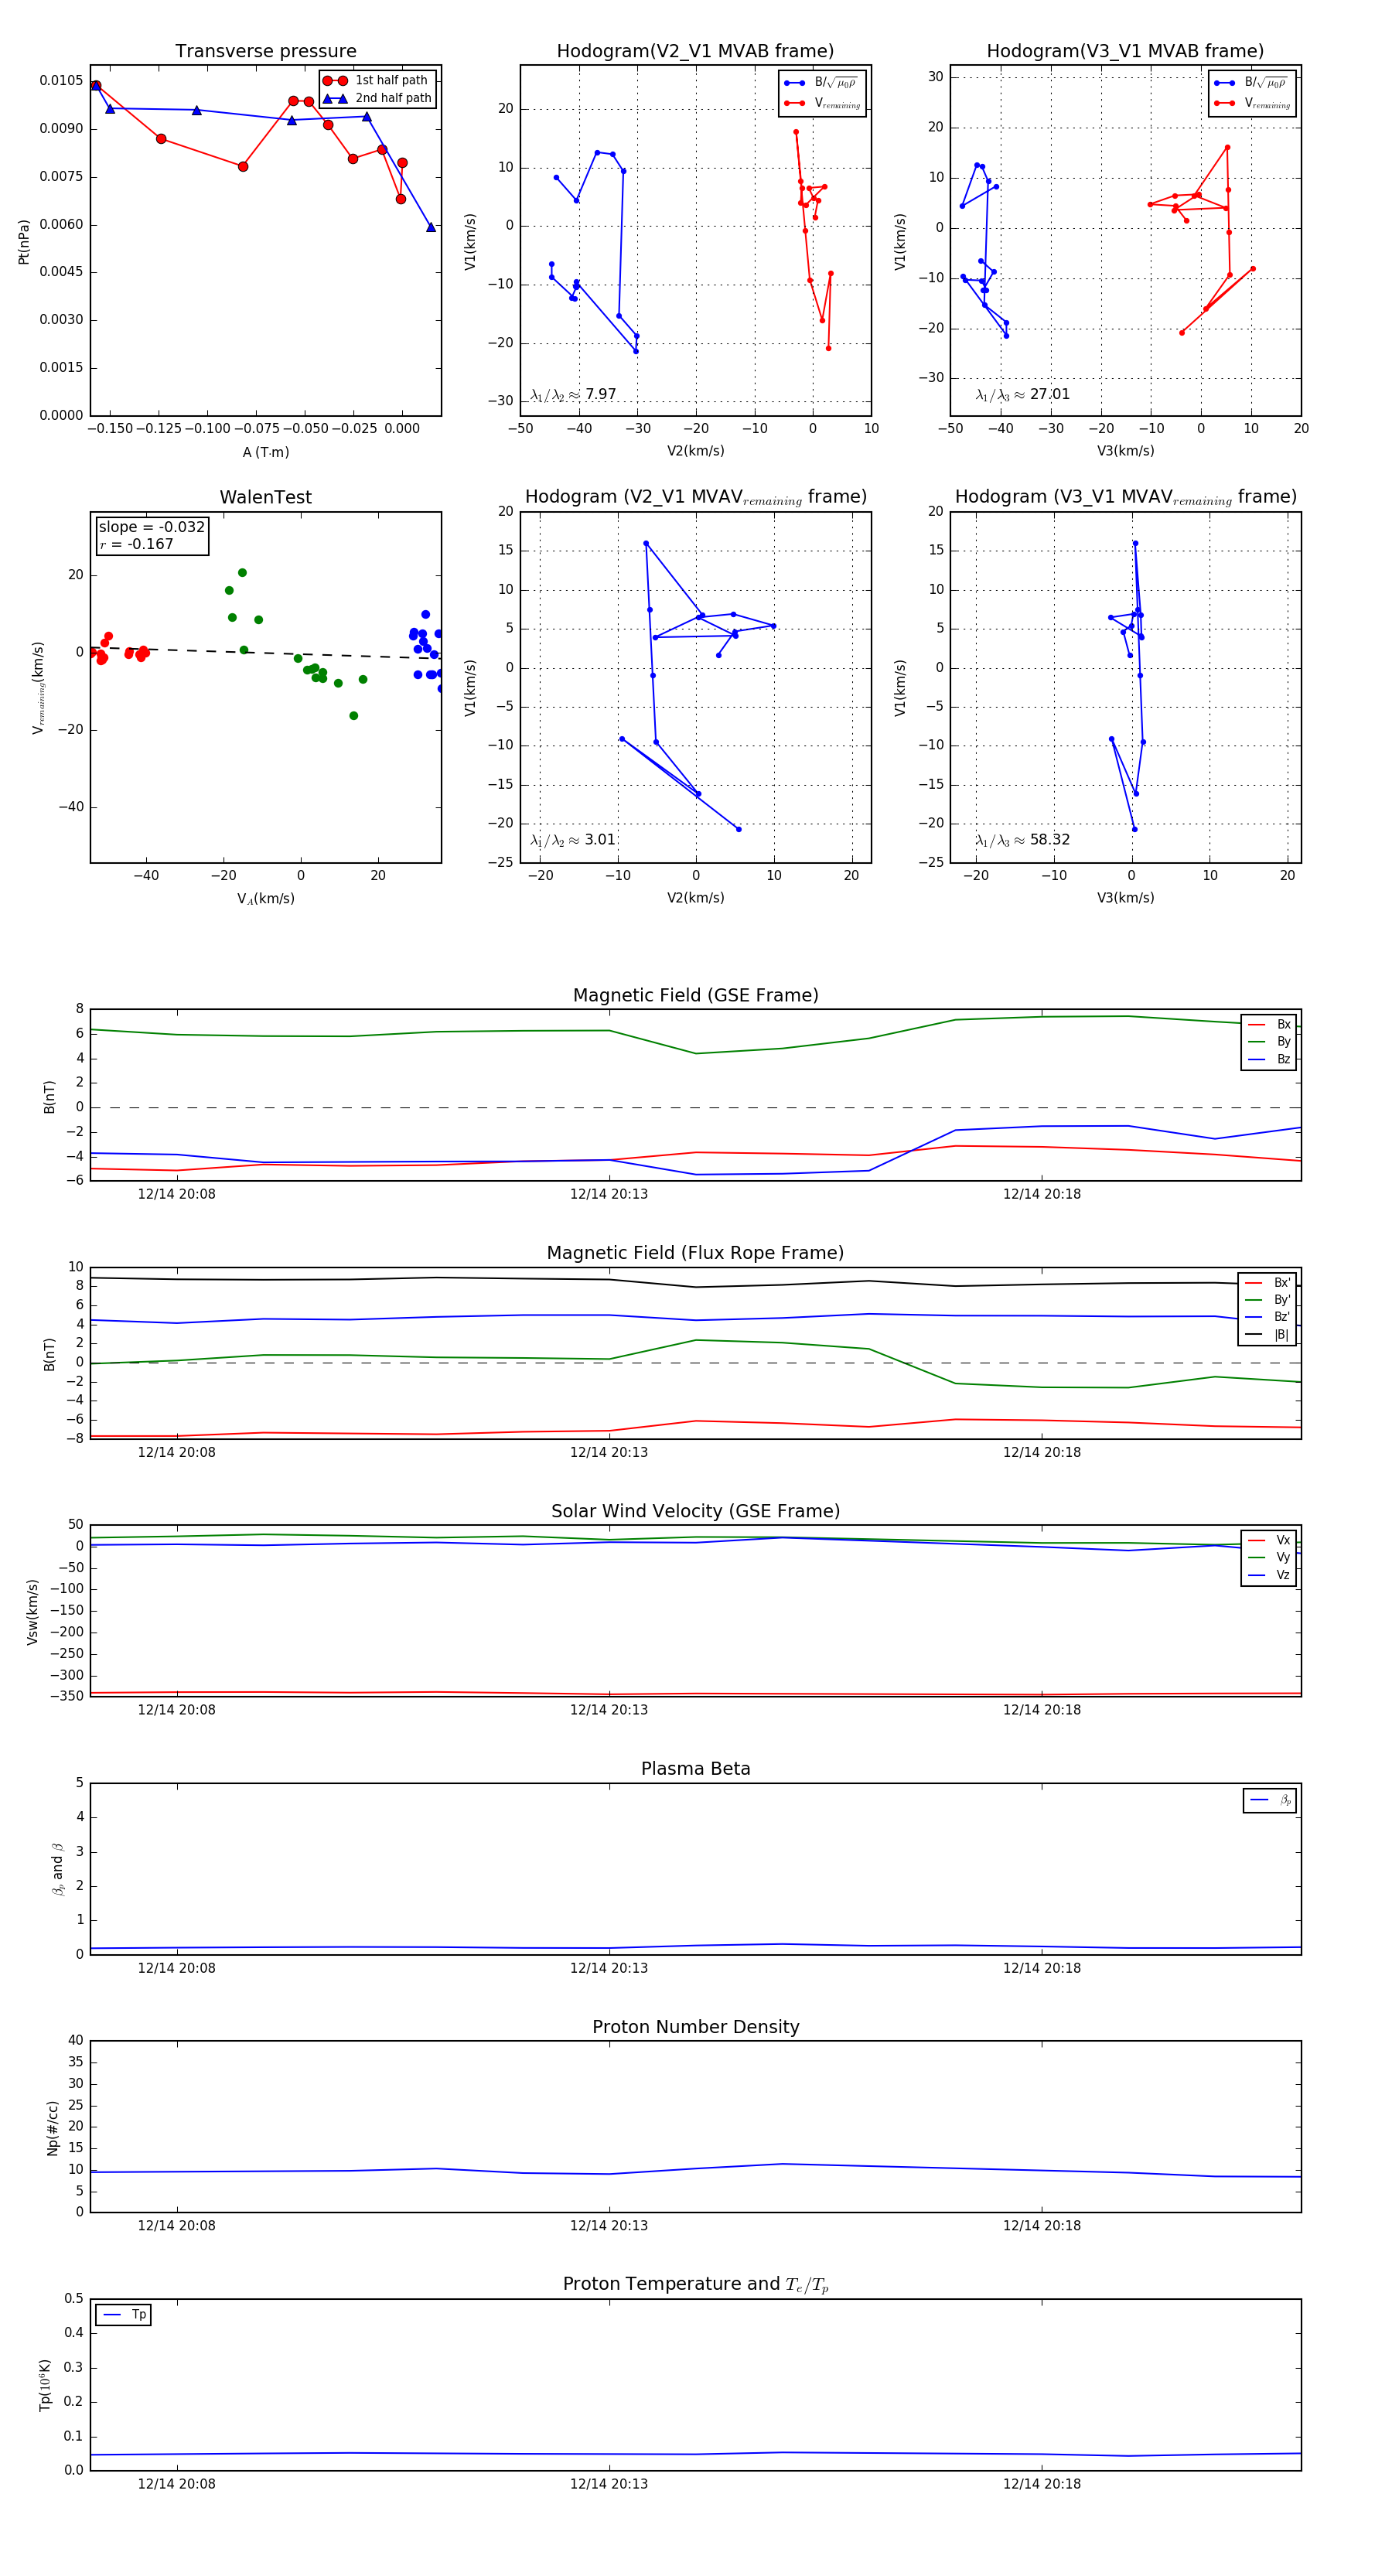Select the '|B|' legend entry in flux rope plot
Screen dimensions: 1392x2552
[x=1268, y=1336]
